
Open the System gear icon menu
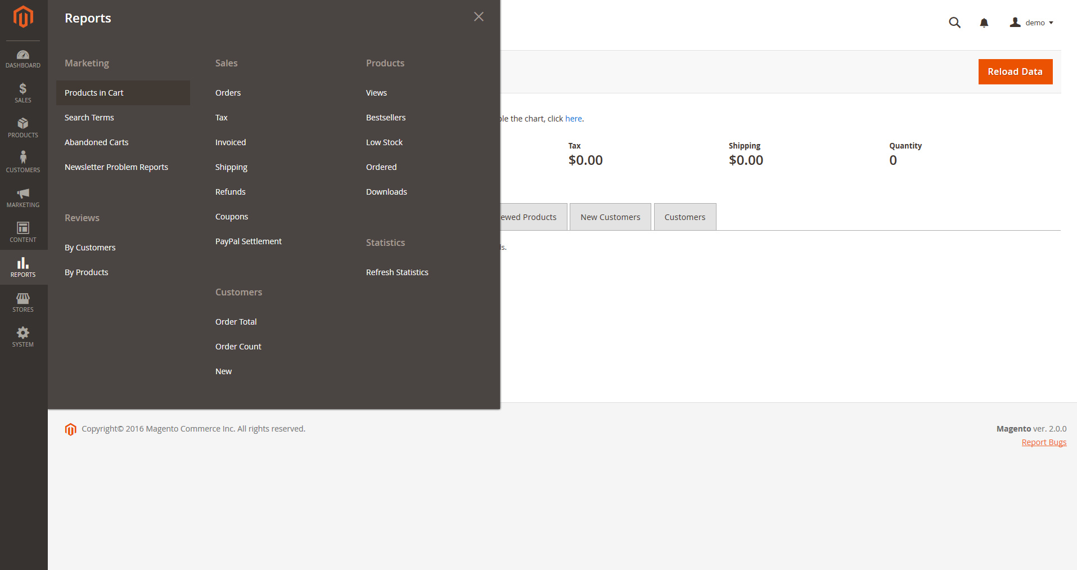tap(23, 337)
